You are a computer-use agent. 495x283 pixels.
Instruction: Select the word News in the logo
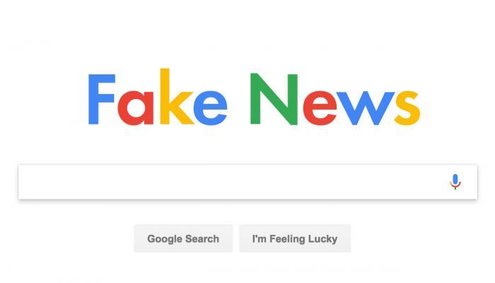pyautogui.click(x=335, y=99)
